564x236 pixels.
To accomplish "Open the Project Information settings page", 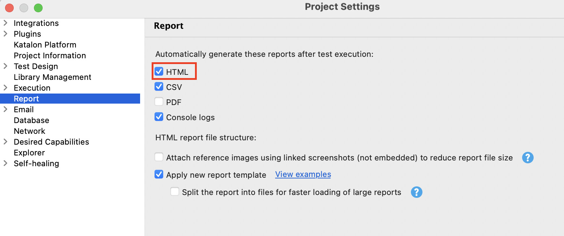I will point(50,55).
